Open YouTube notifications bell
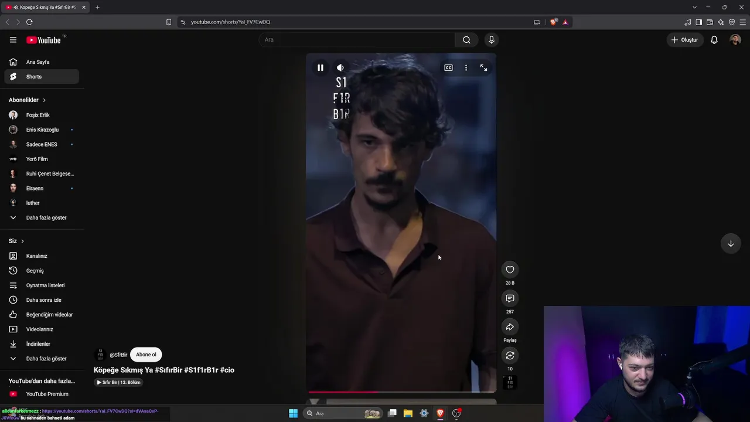Screen dimensions: 750x422 click(x=714, y=40)
